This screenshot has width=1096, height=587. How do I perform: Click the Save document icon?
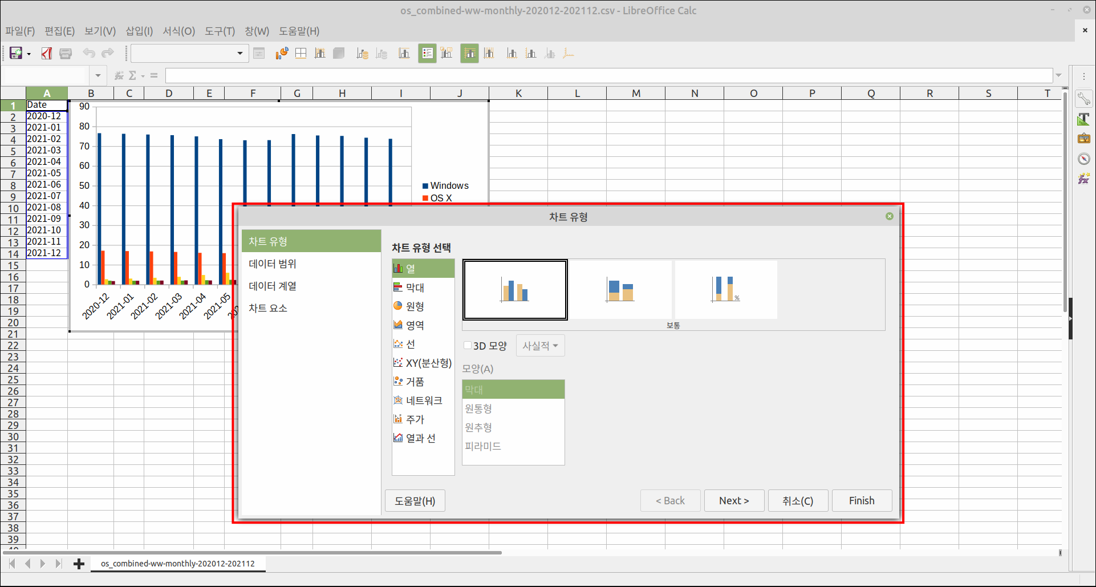tap(16, 54)
